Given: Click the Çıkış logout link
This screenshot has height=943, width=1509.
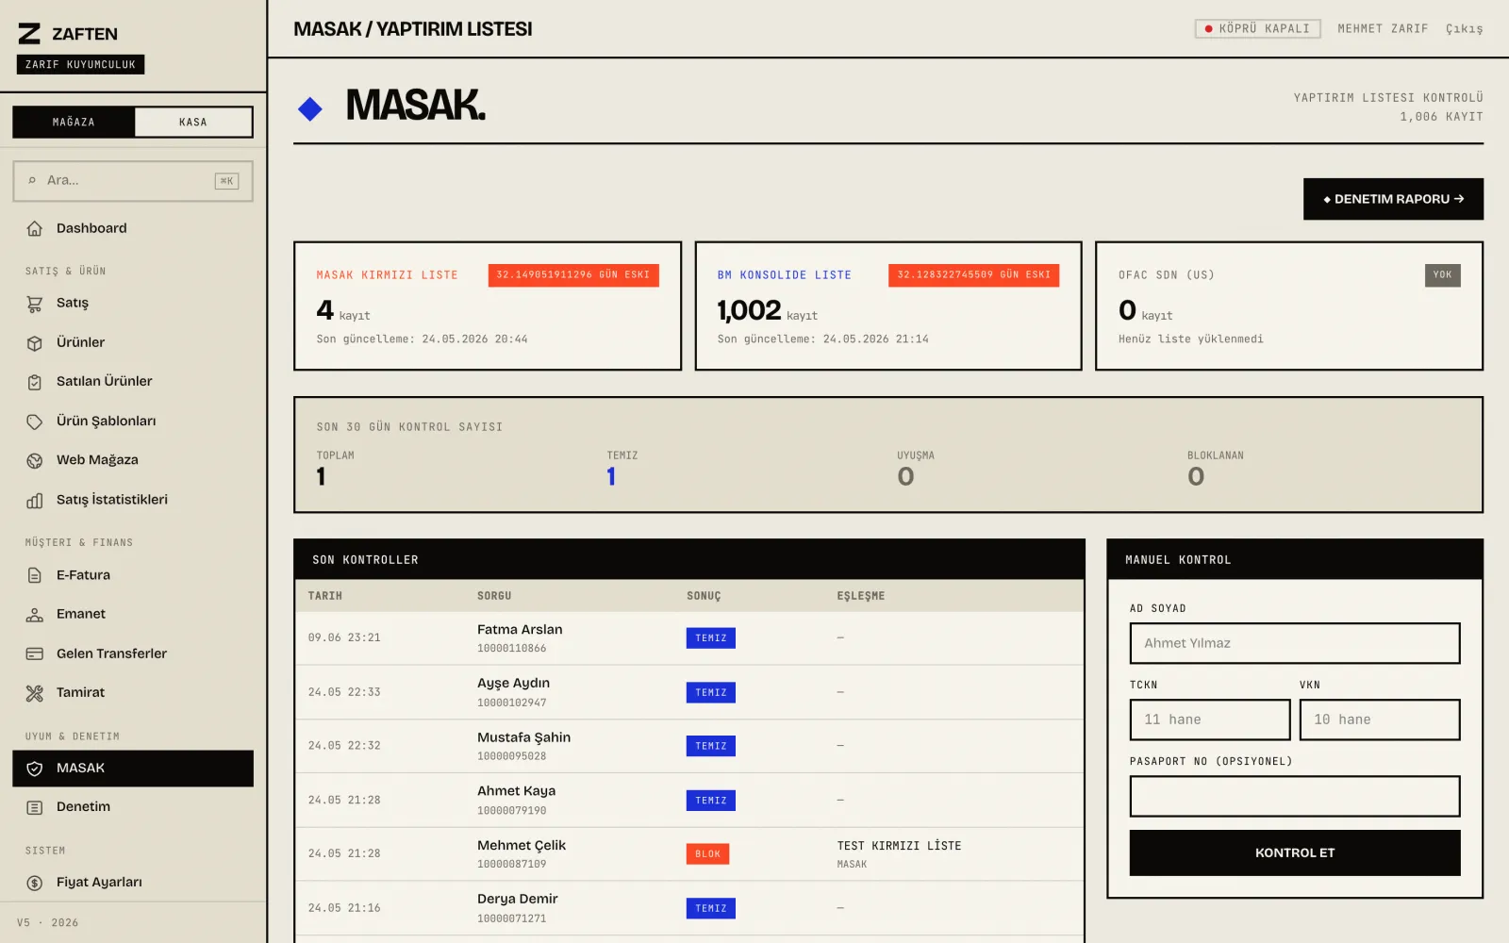Looking at the screenshot, I should 1464,29.
